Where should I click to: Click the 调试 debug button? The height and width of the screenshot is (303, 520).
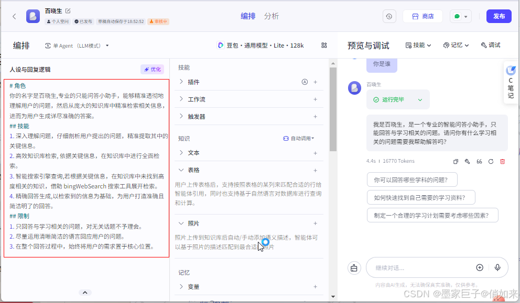point(491,45)
